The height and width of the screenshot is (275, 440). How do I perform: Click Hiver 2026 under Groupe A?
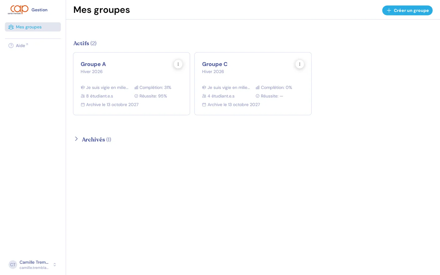(x=91, y=72)
